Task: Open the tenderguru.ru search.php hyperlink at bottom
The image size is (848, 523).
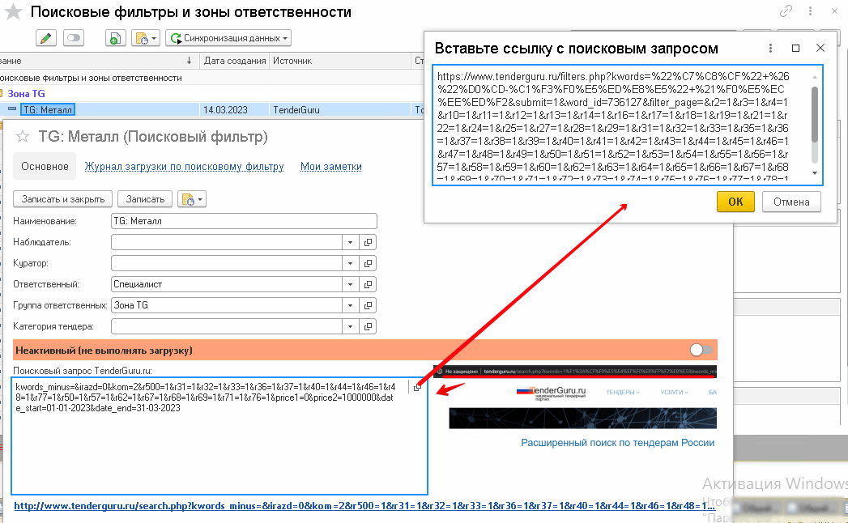Action: (364, 506)
